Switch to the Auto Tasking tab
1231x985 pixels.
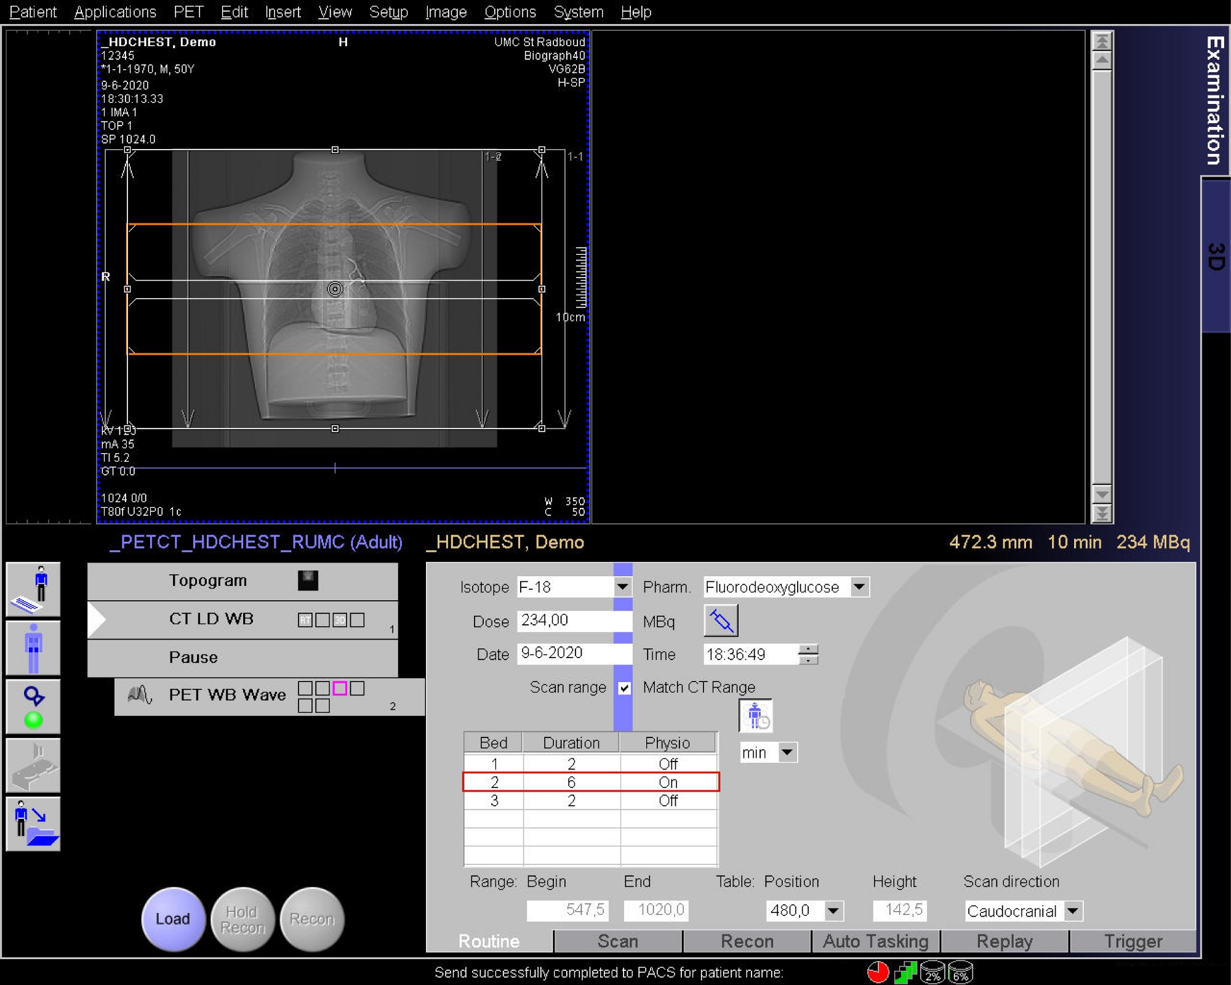click(x=875, y=941)
